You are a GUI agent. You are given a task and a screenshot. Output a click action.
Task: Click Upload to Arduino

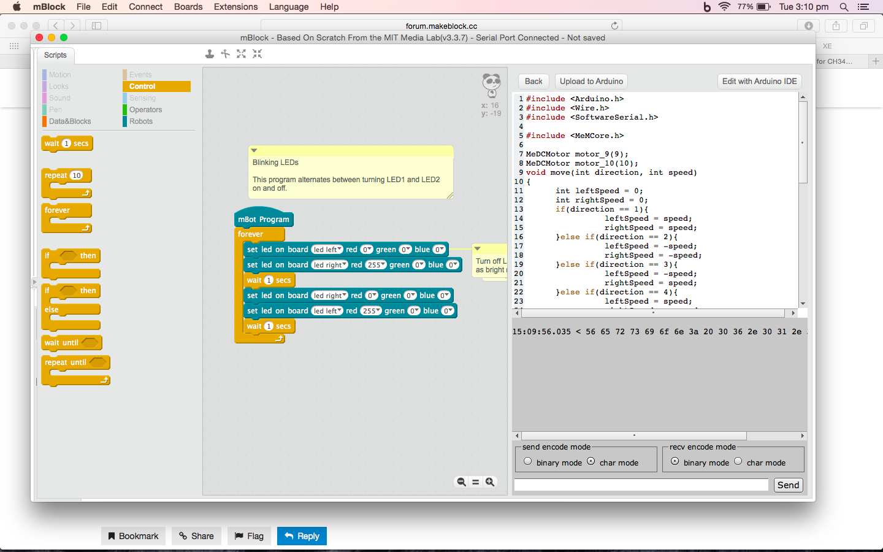pyautogui.click(x=591, y=82)
